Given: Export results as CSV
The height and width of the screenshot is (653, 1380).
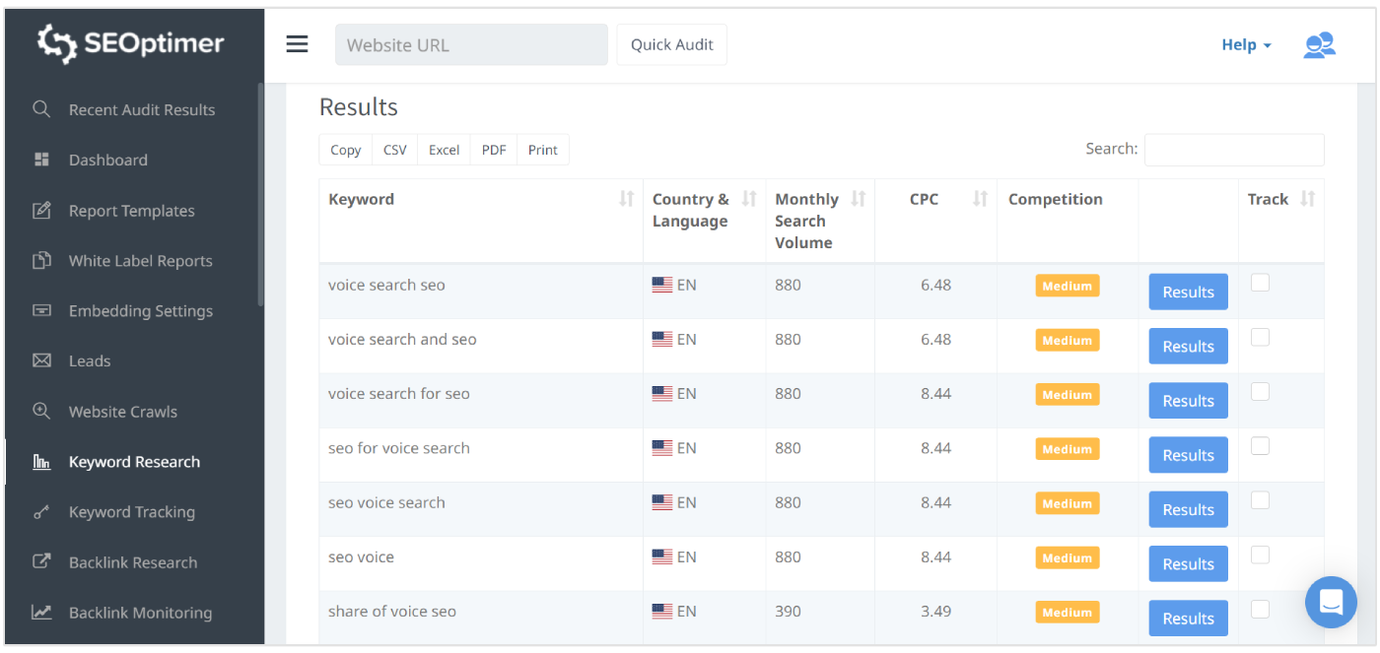Looking at the screenshot, I should [x=394, y=149].
